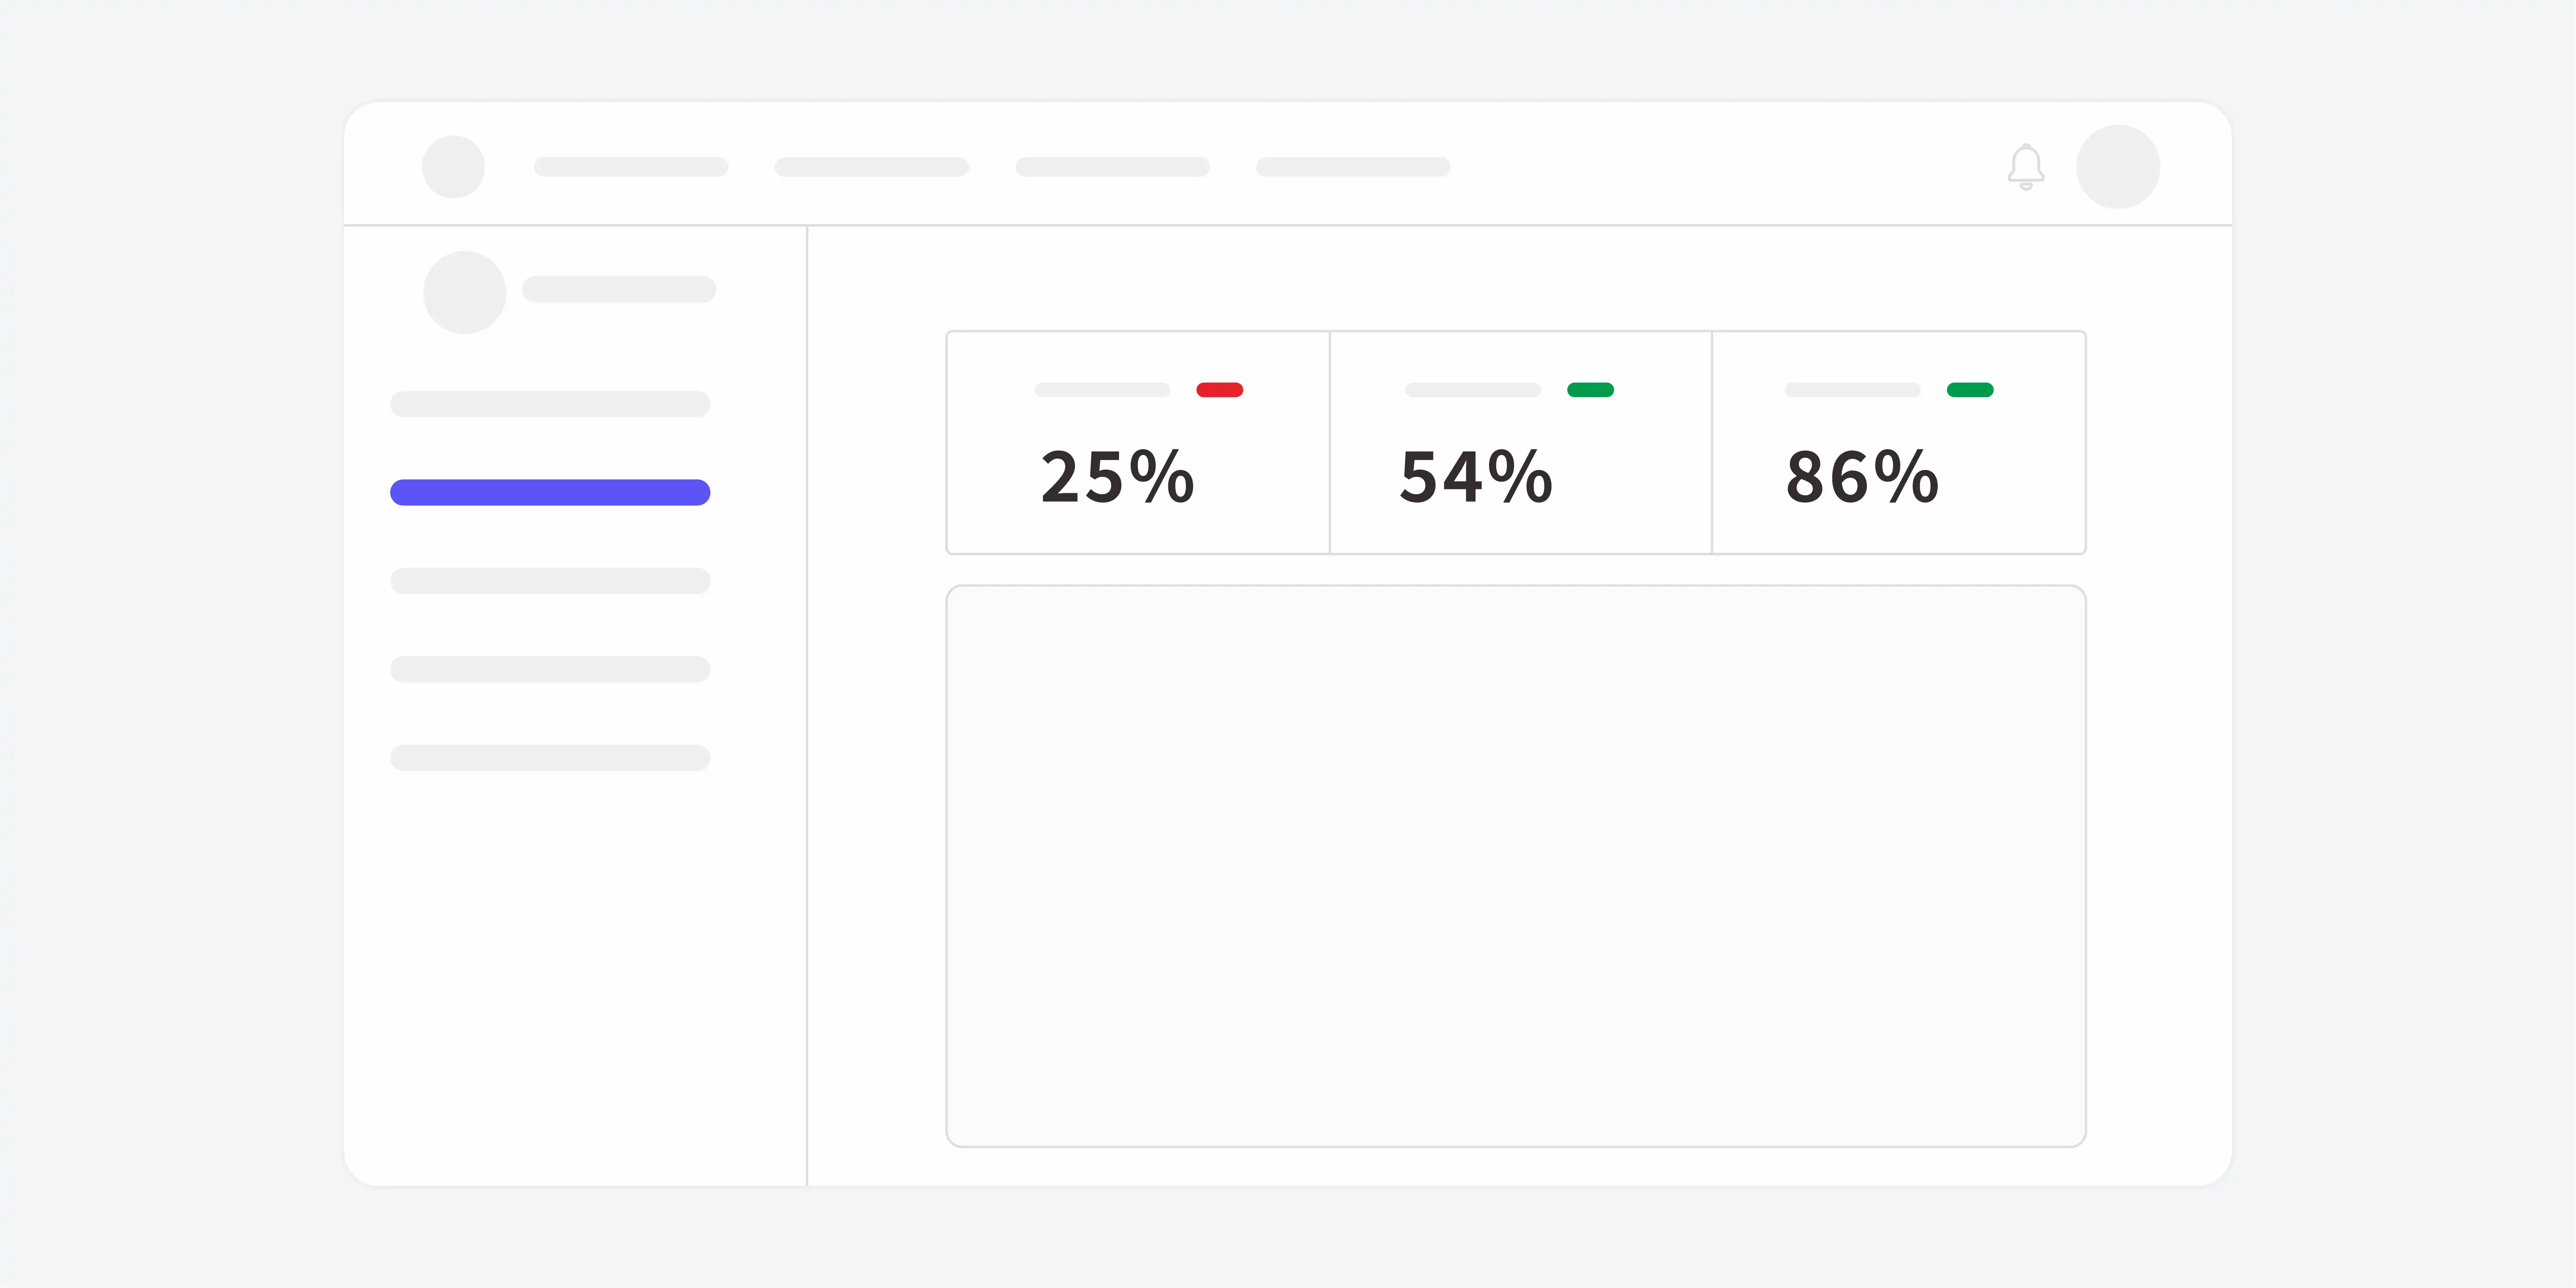Open the user avatar in top right

2118,167
